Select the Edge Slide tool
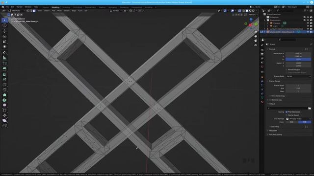 [x=4, y=110]
